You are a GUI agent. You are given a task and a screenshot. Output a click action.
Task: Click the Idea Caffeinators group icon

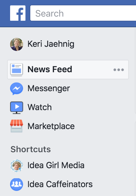17,184
